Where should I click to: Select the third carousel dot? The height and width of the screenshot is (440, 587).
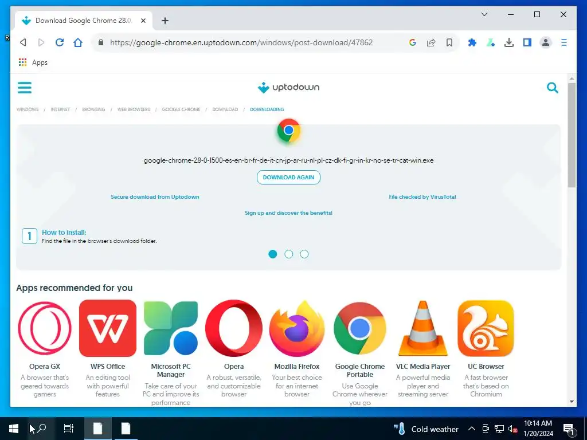tap(304, 254)
